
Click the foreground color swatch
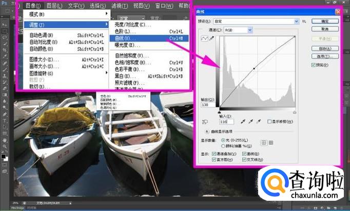4,156
